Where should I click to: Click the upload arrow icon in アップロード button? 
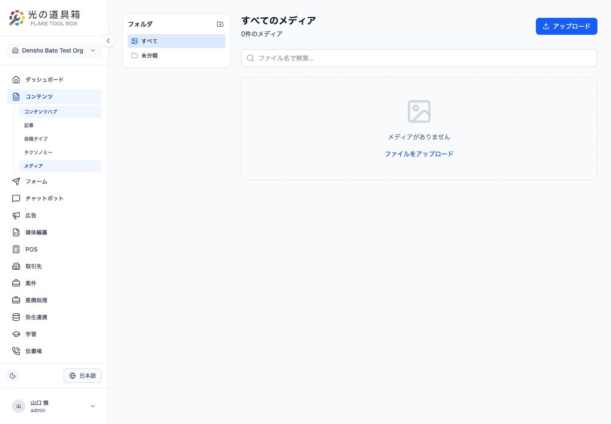(546, 26)
